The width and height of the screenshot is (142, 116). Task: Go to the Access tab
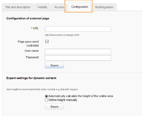(x=59, y=7)
